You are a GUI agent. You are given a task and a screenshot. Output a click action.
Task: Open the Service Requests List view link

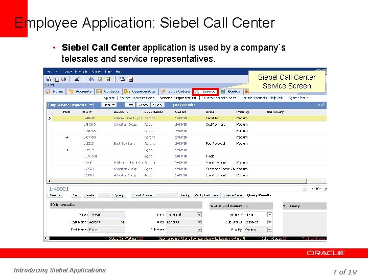(x=178, y=98)
